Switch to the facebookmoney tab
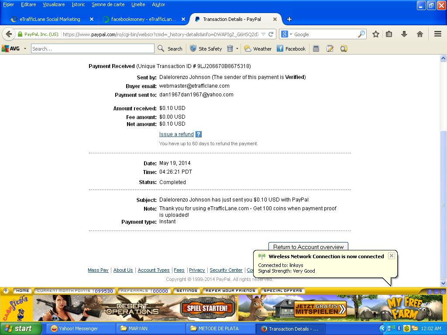The image size is (447, 335). click(x=143, y=19)
